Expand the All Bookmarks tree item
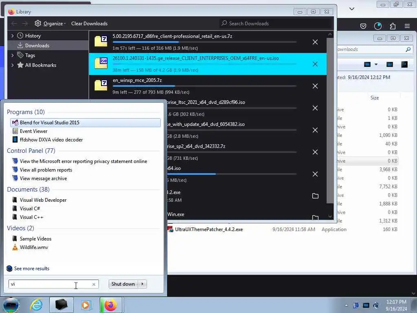Image resolution: width=417 pixels, height=313 pixels. pyautogui.click(x=12, y=65)
